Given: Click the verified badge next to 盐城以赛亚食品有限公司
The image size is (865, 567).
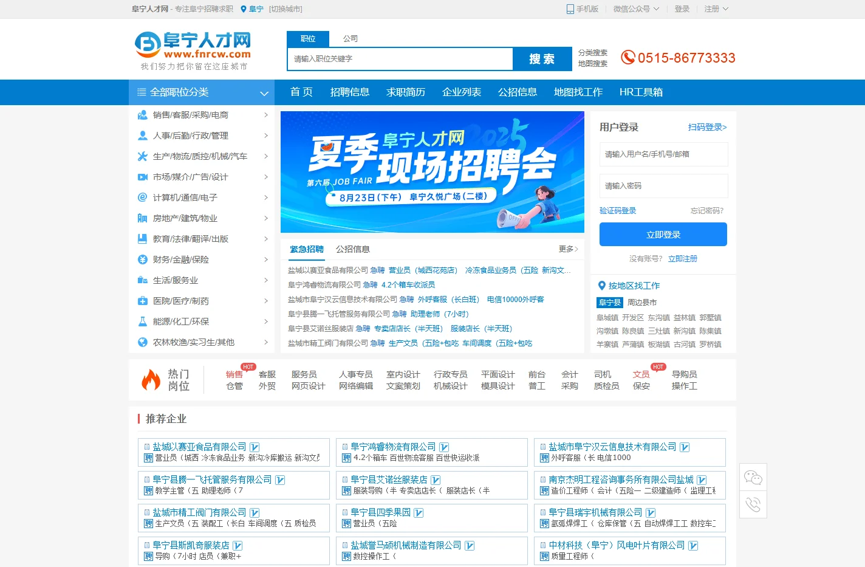Looking at the screenshot, I should coord(255,447).
